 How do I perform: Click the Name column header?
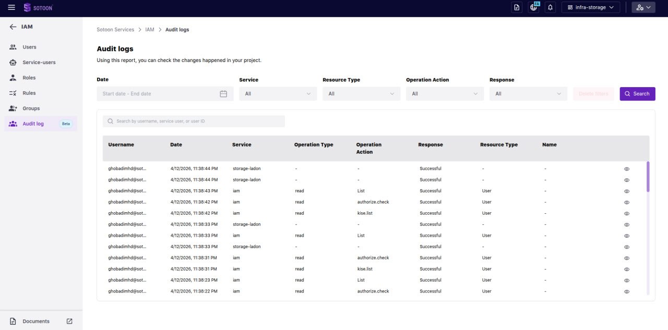[550, 145]
